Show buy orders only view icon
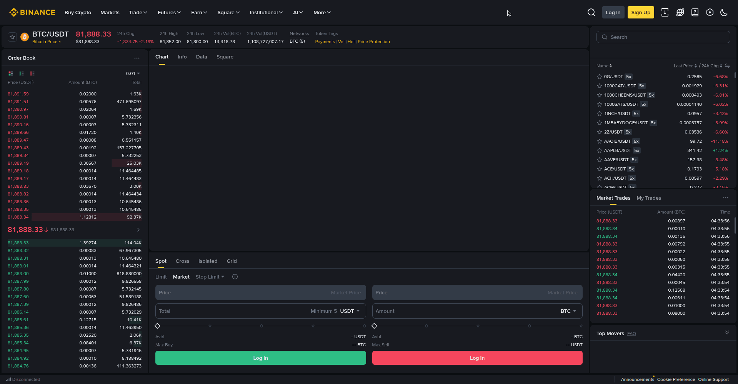This screenshot has height=384, width=738. tap(22, 73)
